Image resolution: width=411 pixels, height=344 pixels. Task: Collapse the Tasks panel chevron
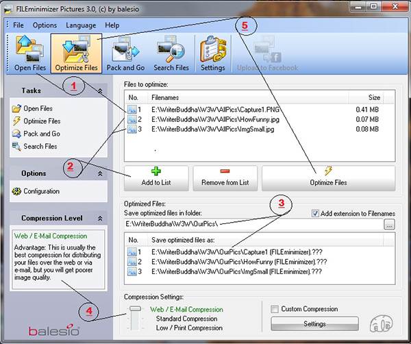click(x=100, y=90)
